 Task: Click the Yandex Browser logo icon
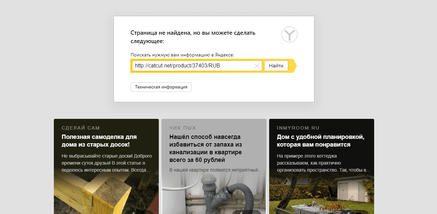[289, 34]
